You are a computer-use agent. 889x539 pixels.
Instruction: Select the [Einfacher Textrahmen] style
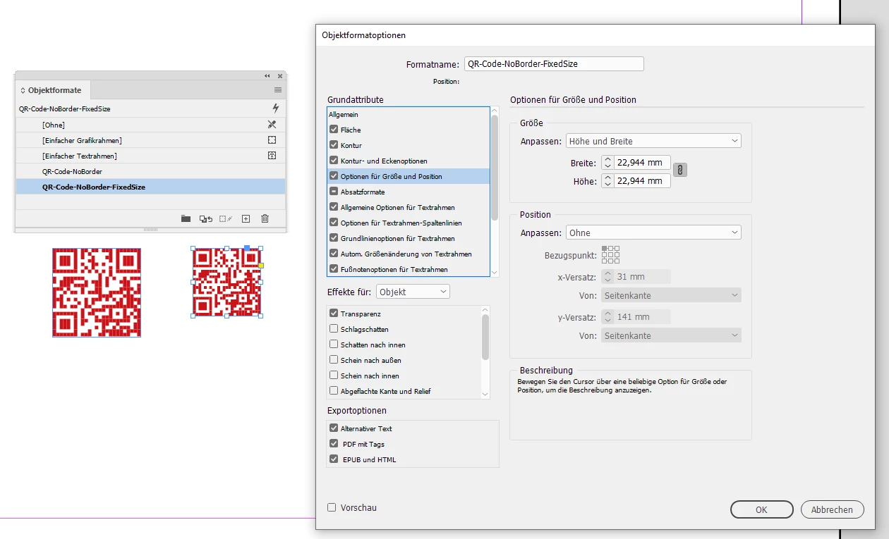150,156
